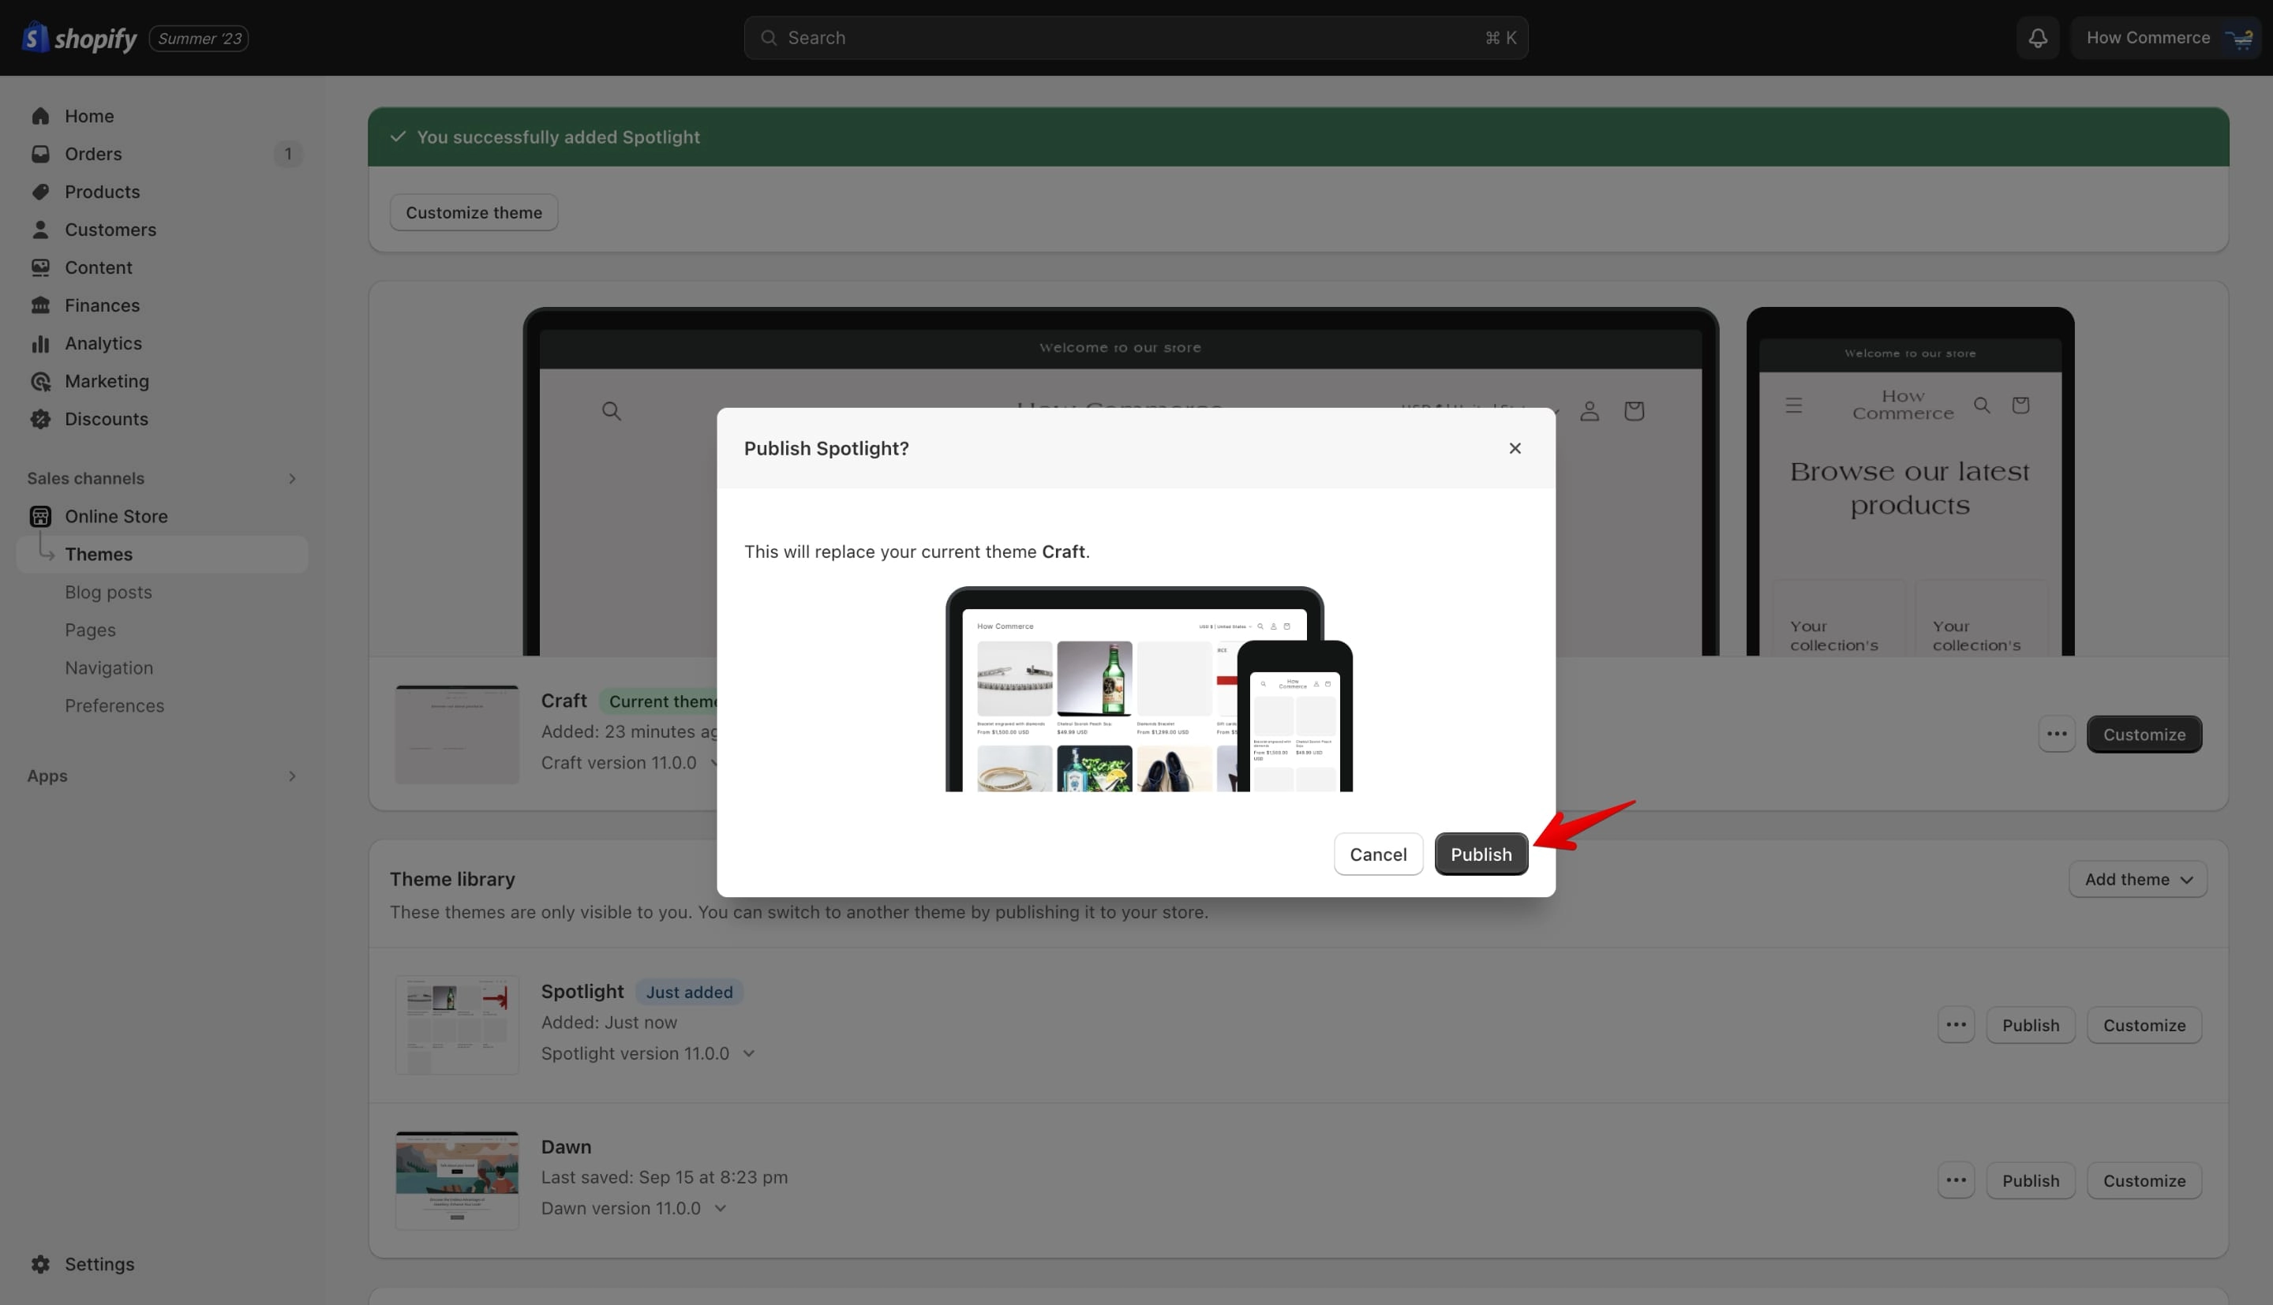Click account icon in desktop preview

pyautogui.click(x=1590, y=410)
